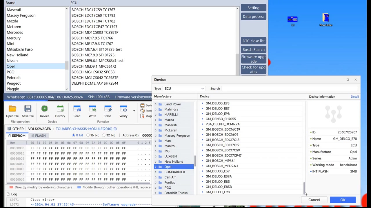Click the folder icon beside Mahindra
Viewport: 371px width, 208px height.
pos(160,109)
